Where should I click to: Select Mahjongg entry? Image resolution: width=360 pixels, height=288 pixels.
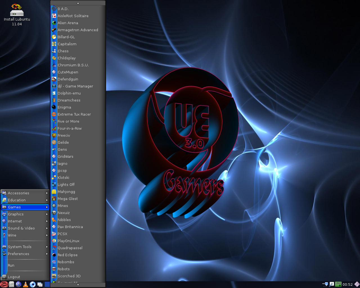(x=78, y=192)
